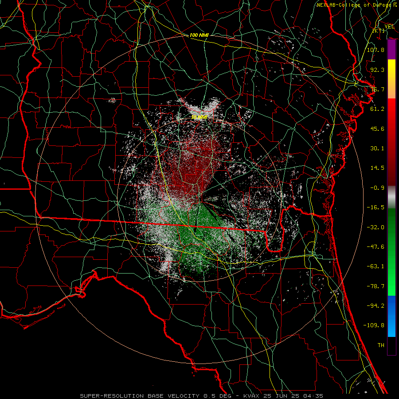Click the "100 NMI" range ring label
399x399 pixels.
pyautogui.click(x=199, y=35)
